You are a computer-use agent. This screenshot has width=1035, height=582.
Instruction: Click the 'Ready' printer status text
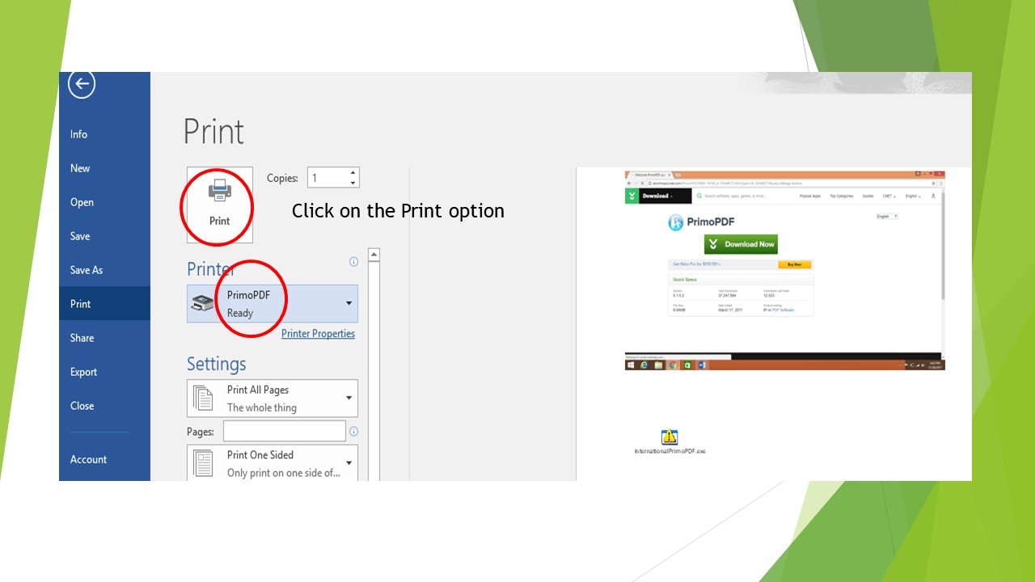point(240,313)
